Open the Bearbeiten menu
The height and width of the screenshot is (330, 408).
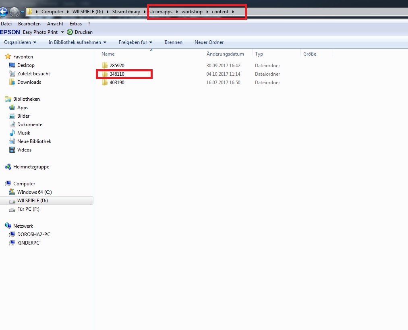[x=29, y=24]
